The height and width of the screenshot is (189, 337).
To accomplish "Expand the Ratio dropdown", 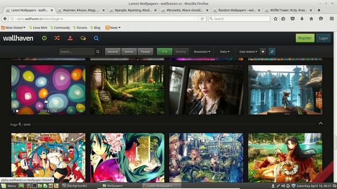I will 225,51.
